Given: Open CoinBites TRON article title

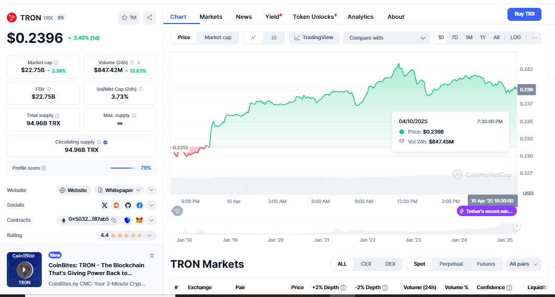Looking at the screenshot, I should point(96,269).
